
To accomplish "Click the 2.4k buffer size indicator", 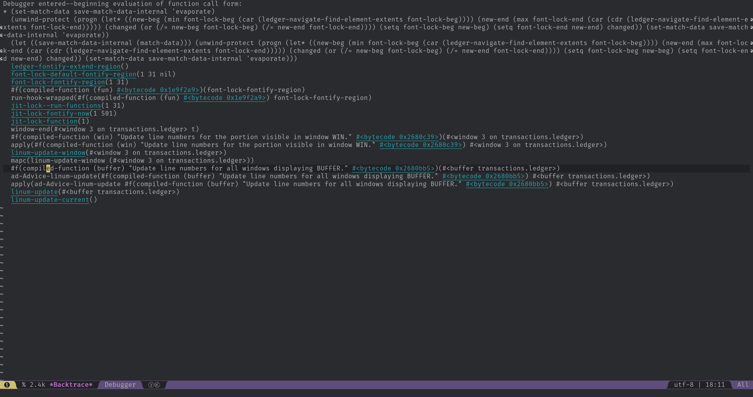I will click(x=37, y=384).
